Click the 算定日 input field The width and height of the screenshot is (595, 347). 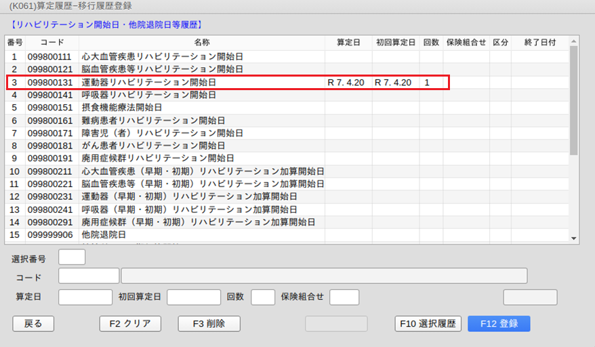85,297
